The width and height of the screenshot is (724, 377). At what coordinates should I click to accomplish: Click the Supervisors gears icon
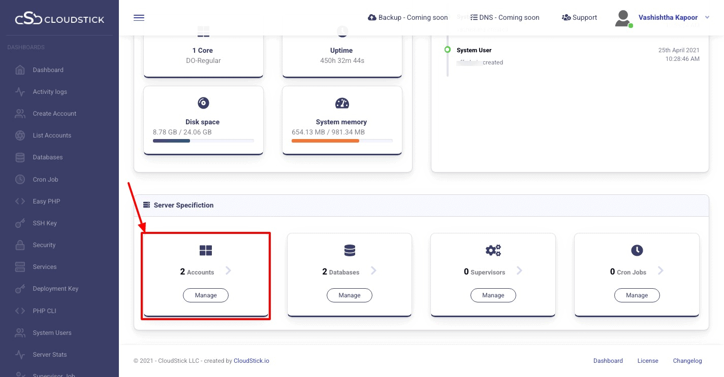point(493,250)
